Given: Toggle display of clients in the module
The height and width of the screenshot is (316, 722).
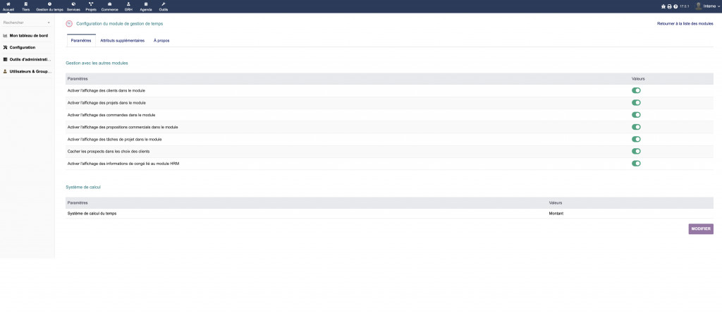Looking at the screenshot, I should pos(636,90).
